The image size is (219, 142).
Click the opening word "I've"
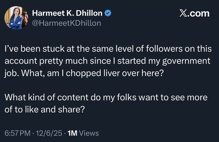11,49
